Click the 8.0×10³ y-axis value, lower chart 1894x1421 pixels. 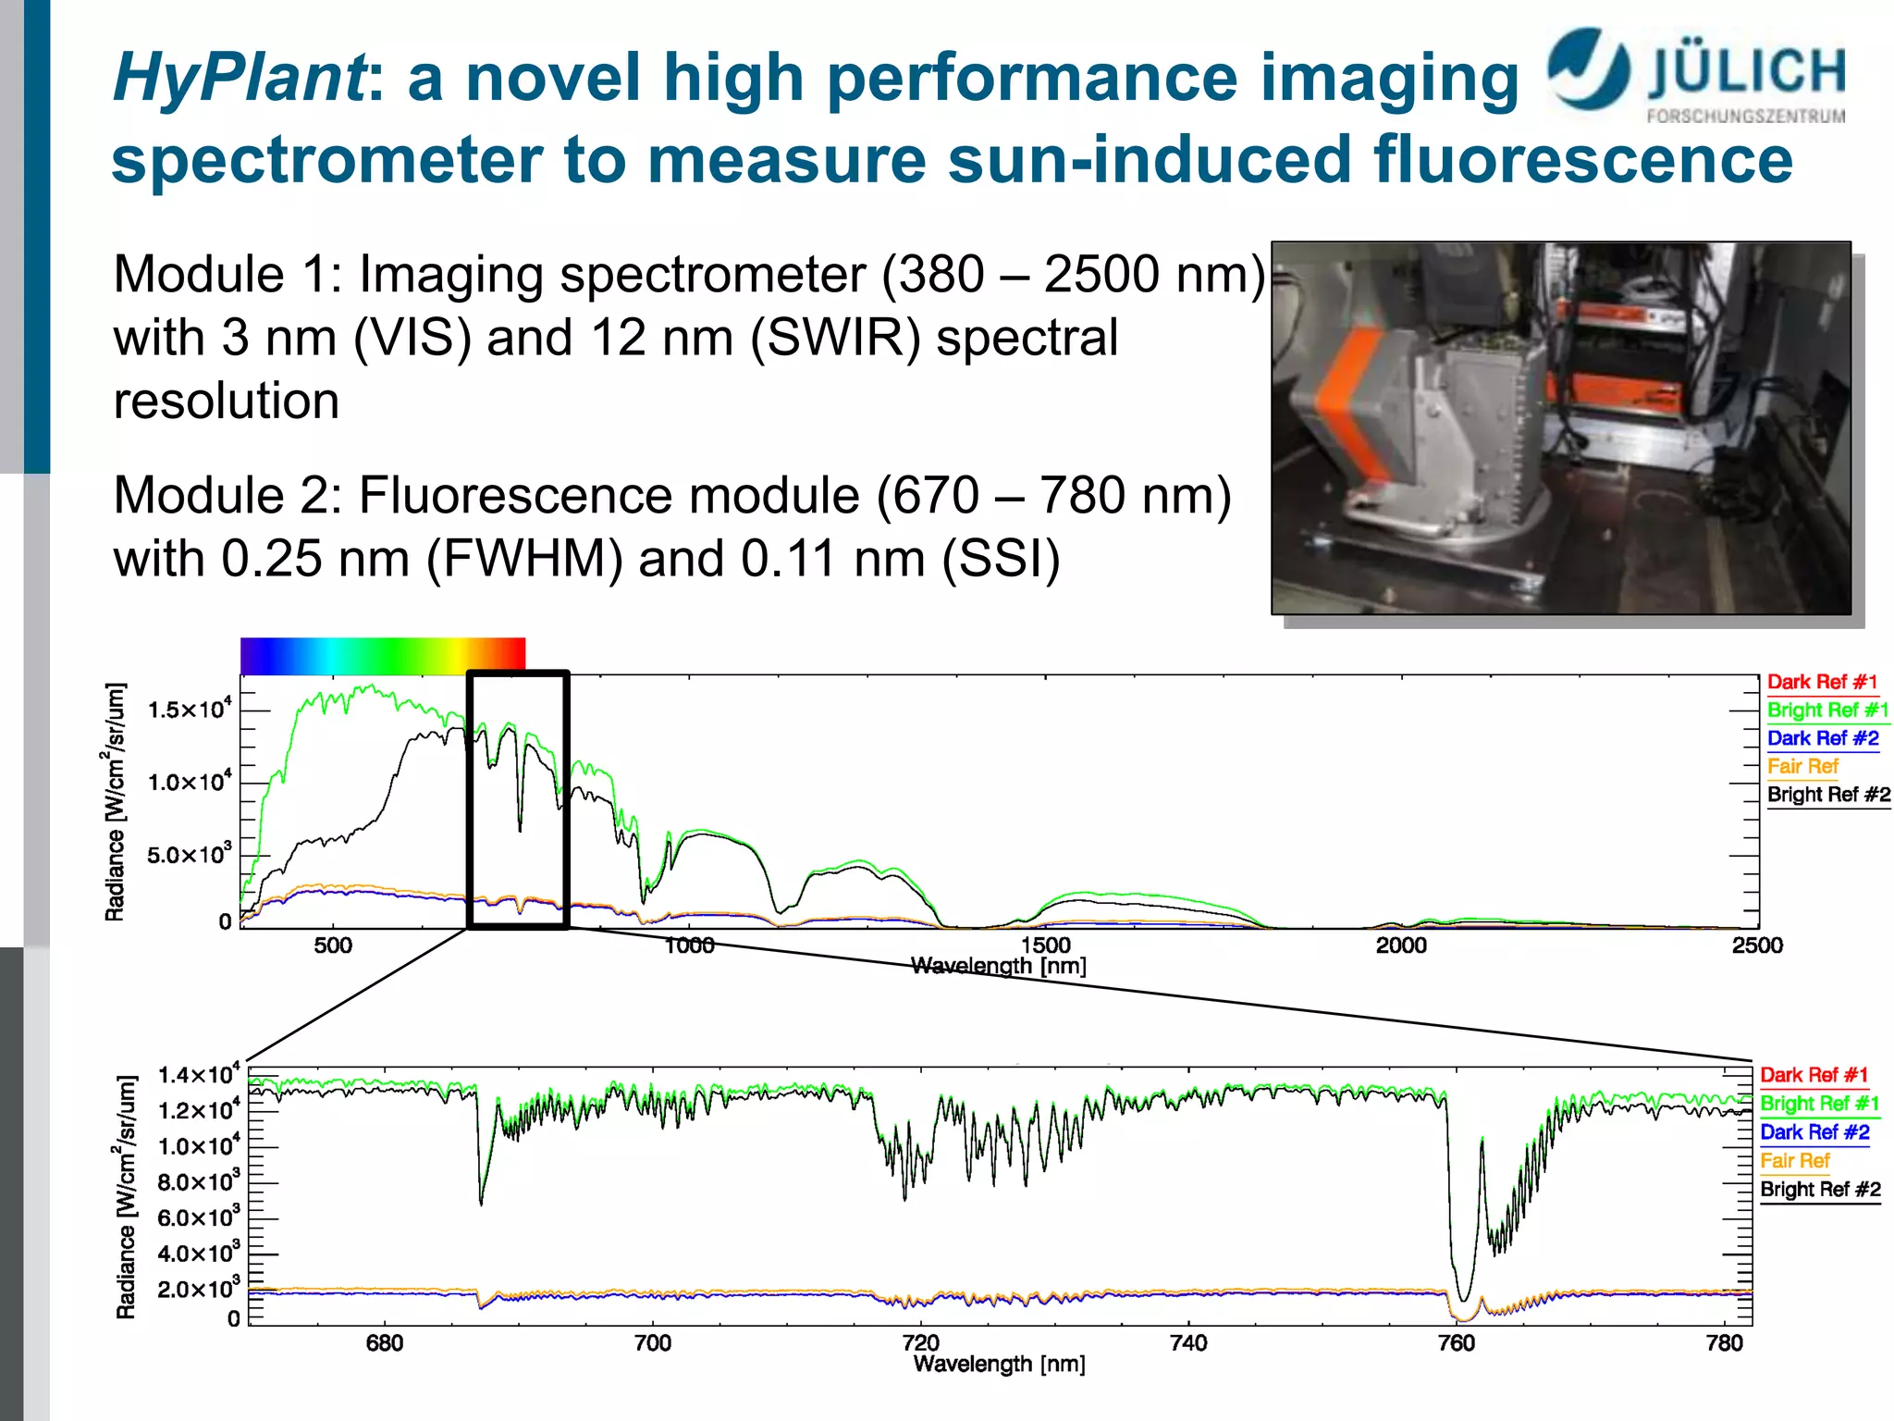tap(199, 1181)
